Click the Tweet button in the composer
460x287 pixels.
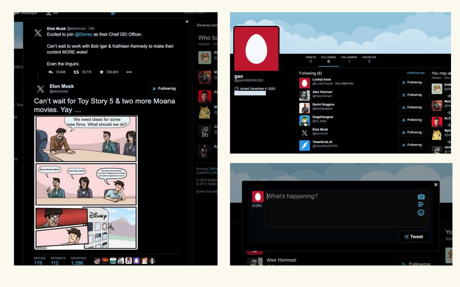click(x=414, y=236)
